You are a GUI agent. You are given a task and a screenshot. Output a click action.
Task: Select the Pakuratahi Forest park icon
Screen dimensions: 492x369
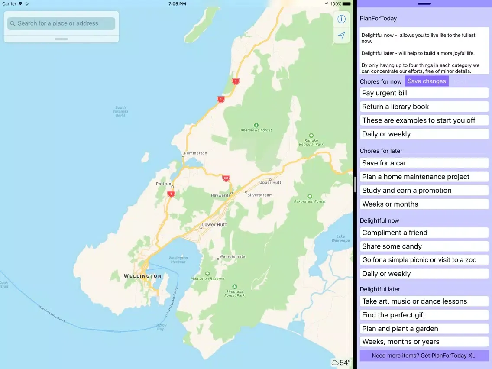pyautogui.click(x=310, y=197)
